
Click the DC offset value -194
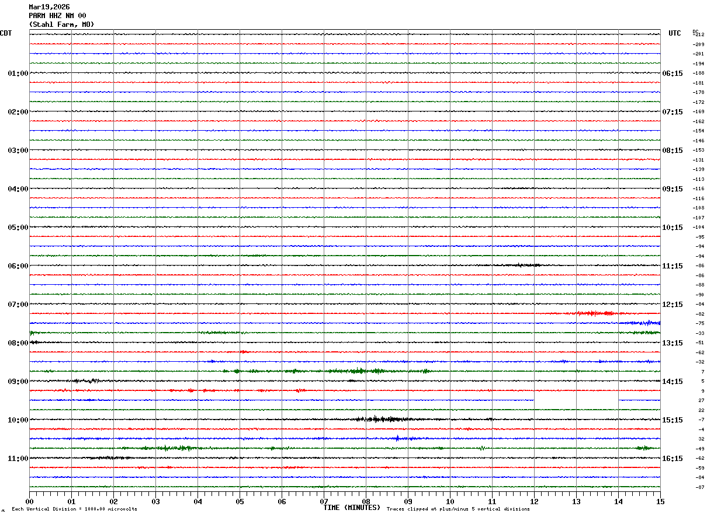coord(698,64)
